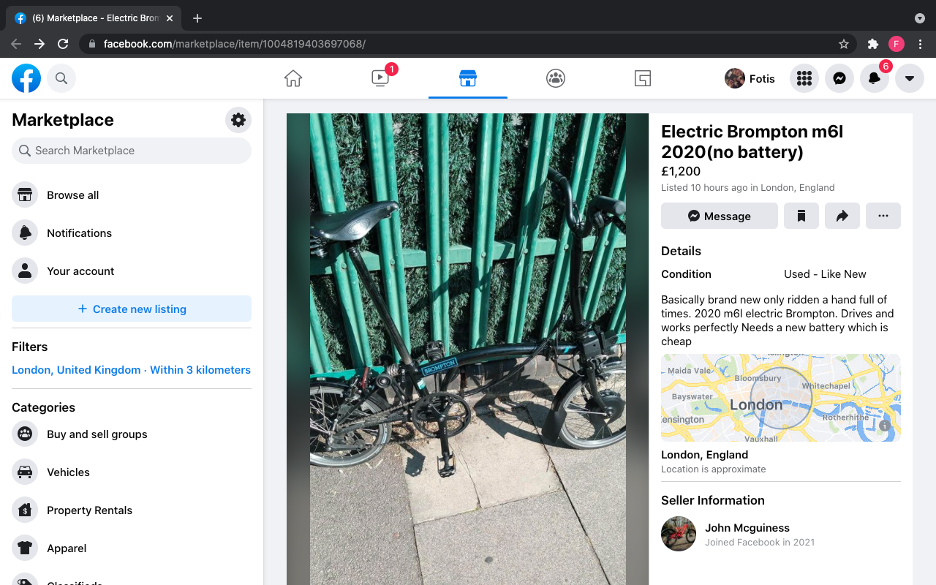Open Your account in the sidebar
Screen dimensions: 936x585
132,271
